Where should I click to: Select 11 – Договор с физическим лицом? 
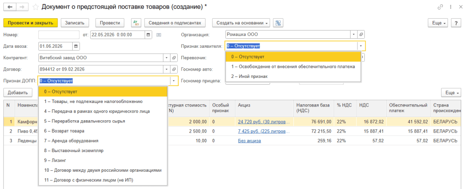click(103, 180)
